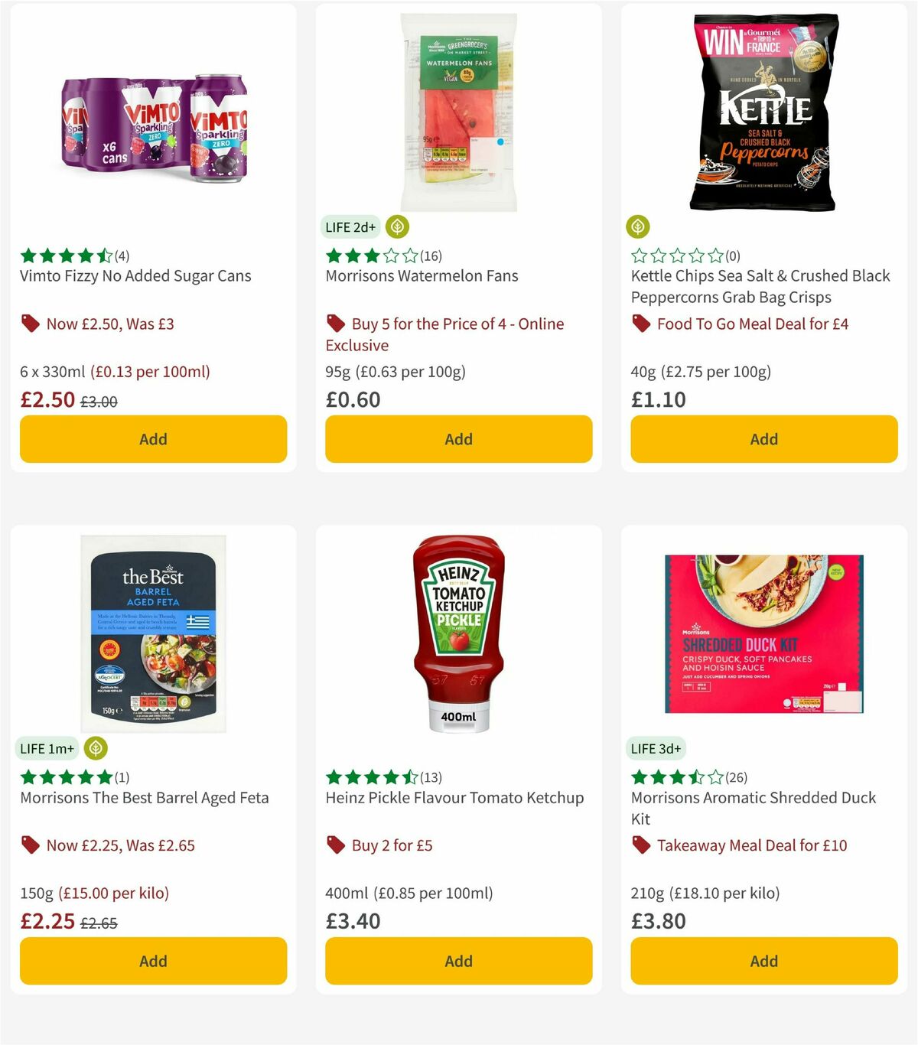918x1045 pixels.
Task: Click the leaf icon beside the LIFE 1m+ badge
Action: 95,748
